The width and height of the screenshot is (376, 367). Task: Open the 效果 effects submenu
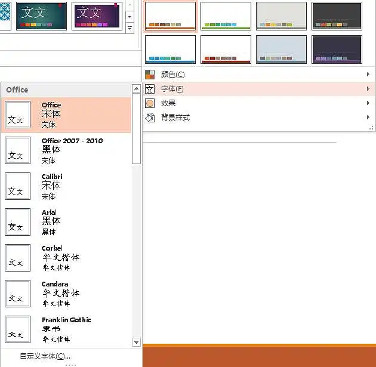pos(258,103)
